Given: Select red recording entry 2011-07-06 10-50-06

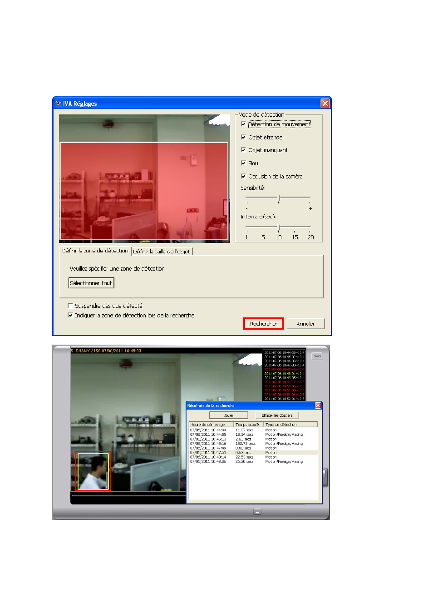Looking at the screenshot, I should [x=285, y=386].
